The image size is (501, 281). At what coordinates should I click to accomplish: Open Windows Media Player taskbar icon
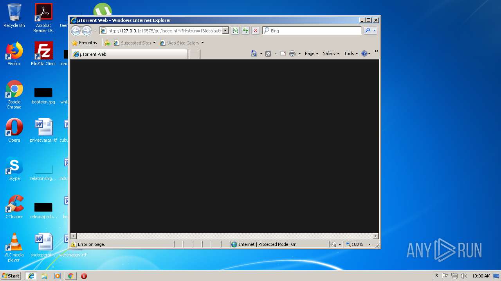pos(57,276)
